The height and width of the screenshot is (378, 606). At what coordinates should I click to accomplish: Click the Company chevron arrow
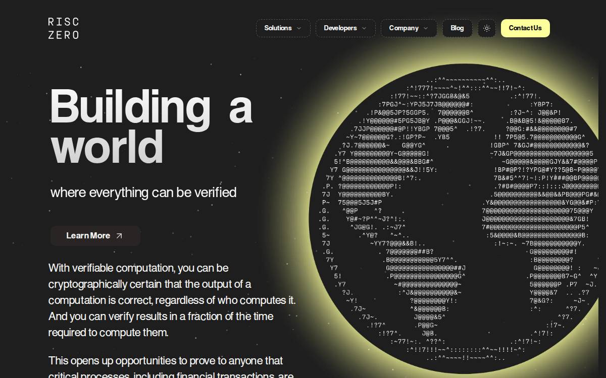pyautogui.click(x=426, y=28)
